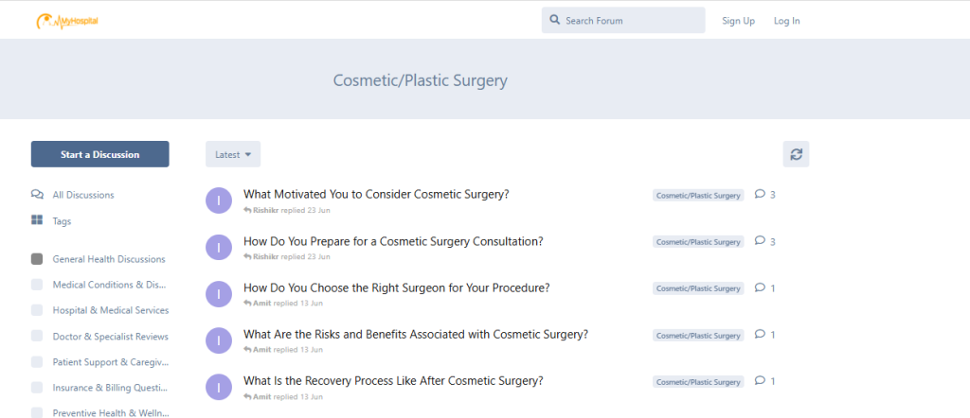This screenshot has width=970, height=418.
Task: Click the search magnifier icon
Action: (x=555, y=20)
